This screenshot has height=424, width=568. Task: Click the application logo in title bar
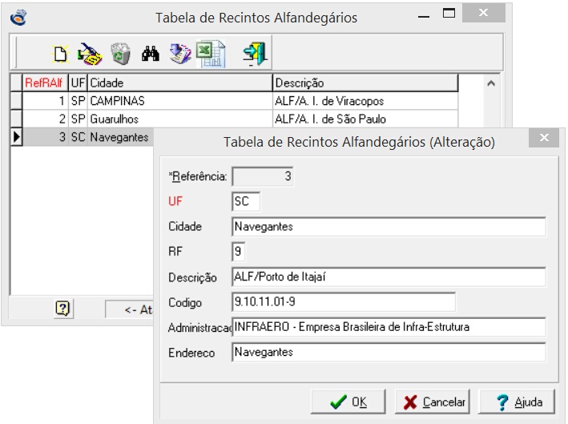18,18
